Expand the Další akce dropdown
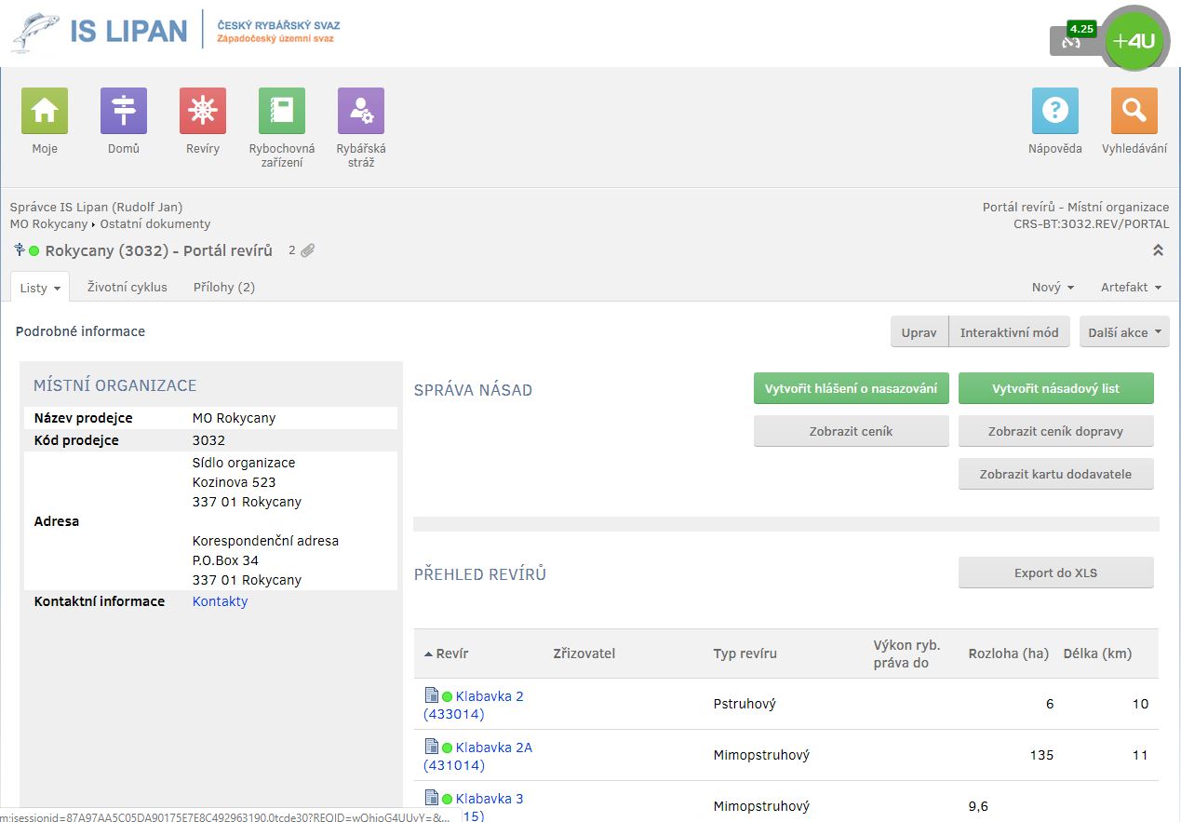1181x822 pixels. click(x=1124, y=332)
